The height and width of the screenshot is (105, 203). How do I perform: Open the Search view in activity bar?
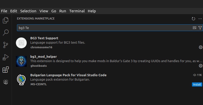[6, 33]
